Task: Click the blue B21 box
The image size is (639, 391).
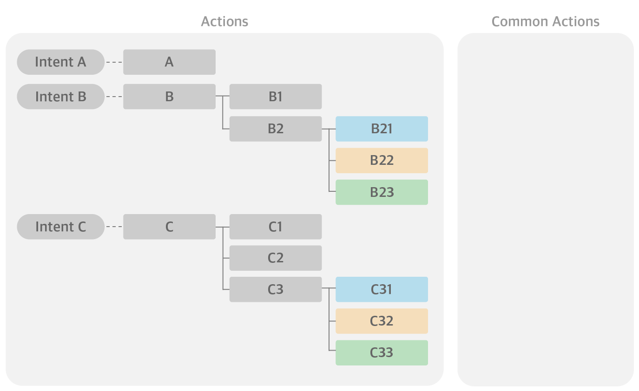Action: [382, 129]
